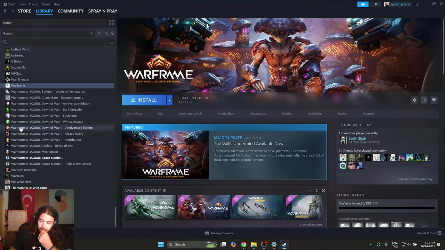Image resolution: width=445 pixels, height=250 pixels.
Task: Open the notifications bell
Action: point(376,4)
